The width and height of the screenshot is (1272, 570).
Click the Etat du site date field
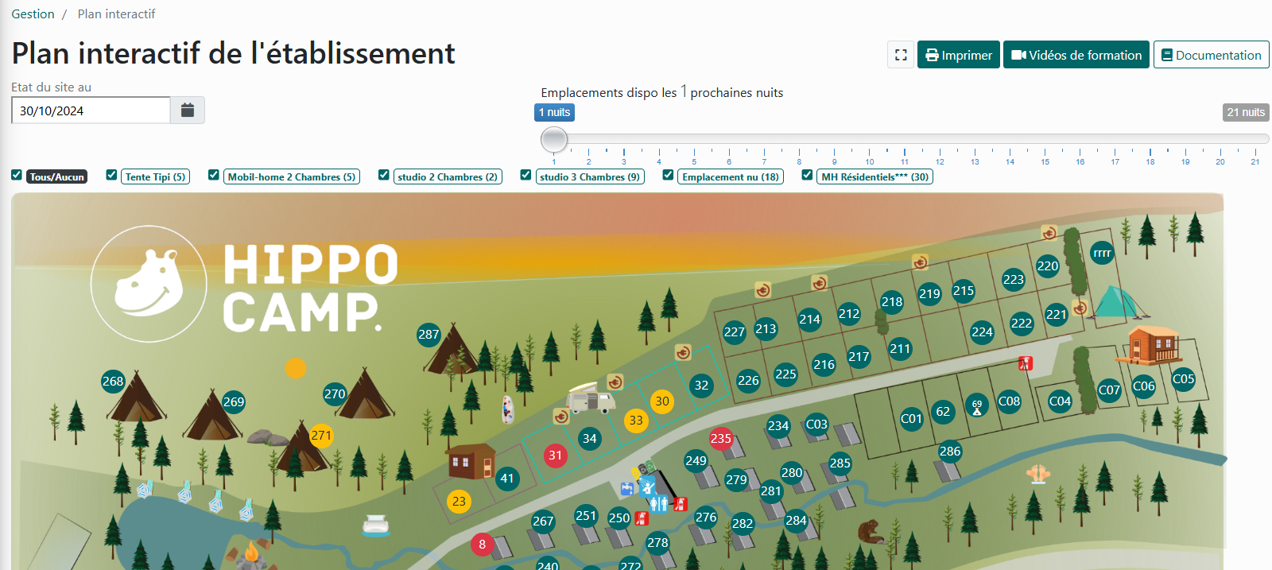click(91, 111)
